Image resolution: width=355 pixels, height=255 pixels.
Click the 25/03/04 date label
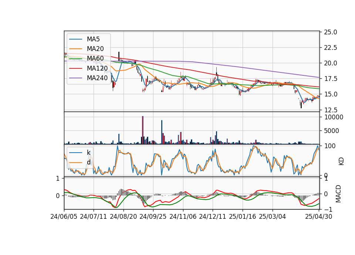coord(273,217)
